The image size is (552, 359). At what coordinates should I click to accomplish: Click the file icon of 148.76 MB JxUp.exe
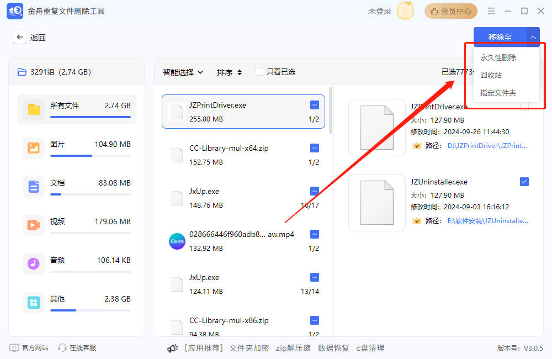(x=177, y=198)
